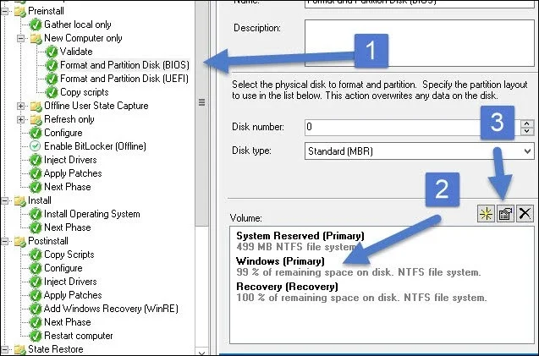Click Enable BitLocker (Offline) check icon
This screenshot has height=356, width=539.
(x=35, y=146)
